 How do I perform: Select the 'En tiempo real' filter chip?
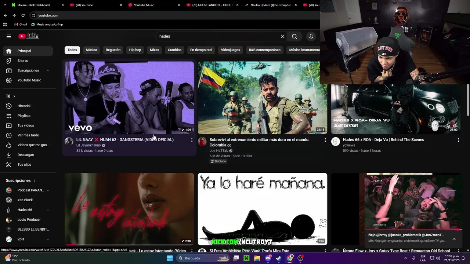pos(201,50)
